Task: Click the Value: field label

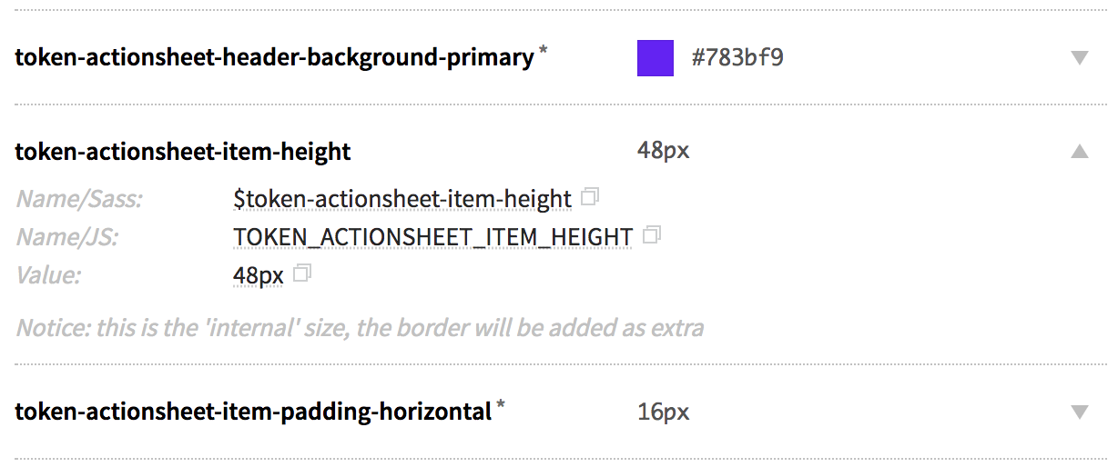Action: coord(48,275)
